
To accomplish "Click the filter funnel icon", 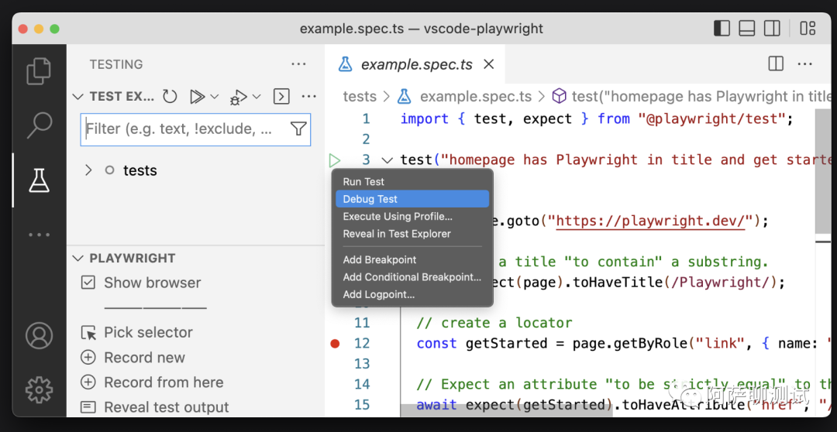I will point(298,129).
